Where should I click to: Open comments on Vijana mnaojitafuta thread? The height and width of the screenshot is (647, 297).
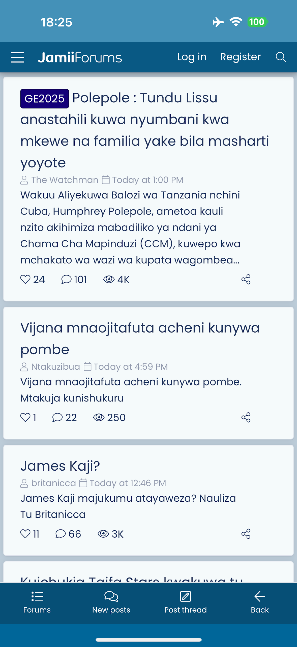coord(57,417)
